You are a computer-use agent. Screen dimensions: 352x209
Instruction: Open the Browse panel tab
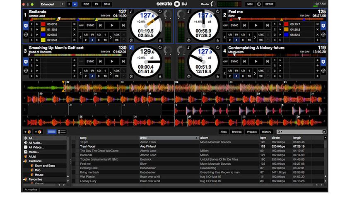tap(236, 132)
